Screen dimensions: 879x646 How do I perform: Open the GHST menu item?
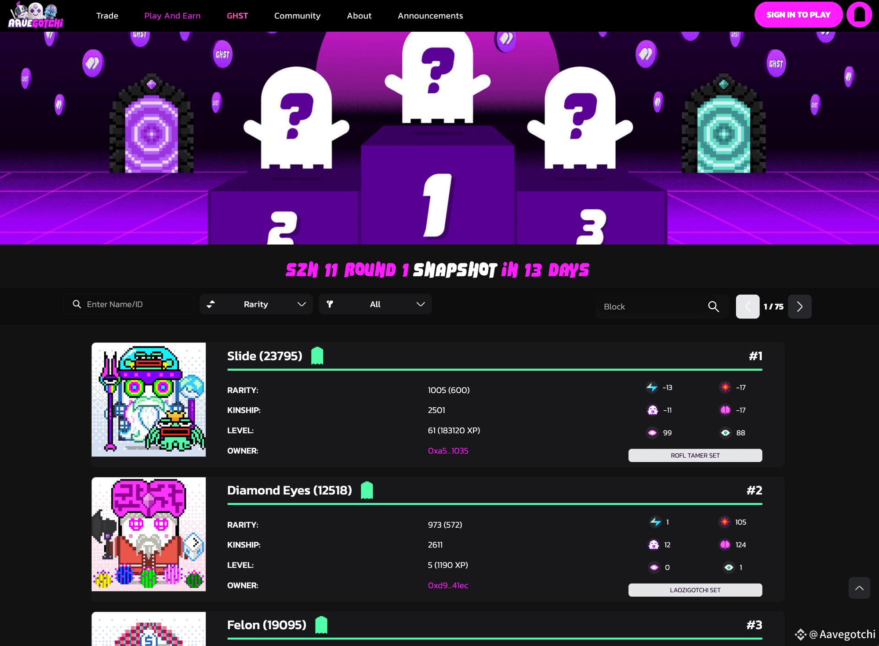pos(237,15)
